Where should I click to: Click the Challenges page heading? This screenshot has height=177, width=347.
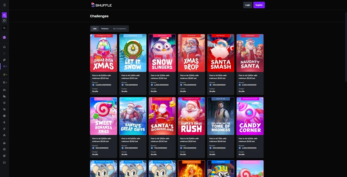tap(99, 16)
